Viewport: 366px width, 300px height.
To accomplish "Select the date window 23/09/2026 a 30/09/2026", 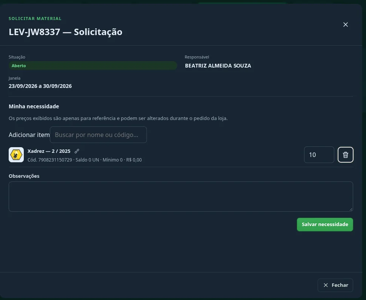I will [x=40, y=86].
